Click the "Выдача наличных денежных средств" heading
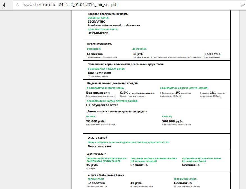This screenshot has height=189, width=246. 112,83
